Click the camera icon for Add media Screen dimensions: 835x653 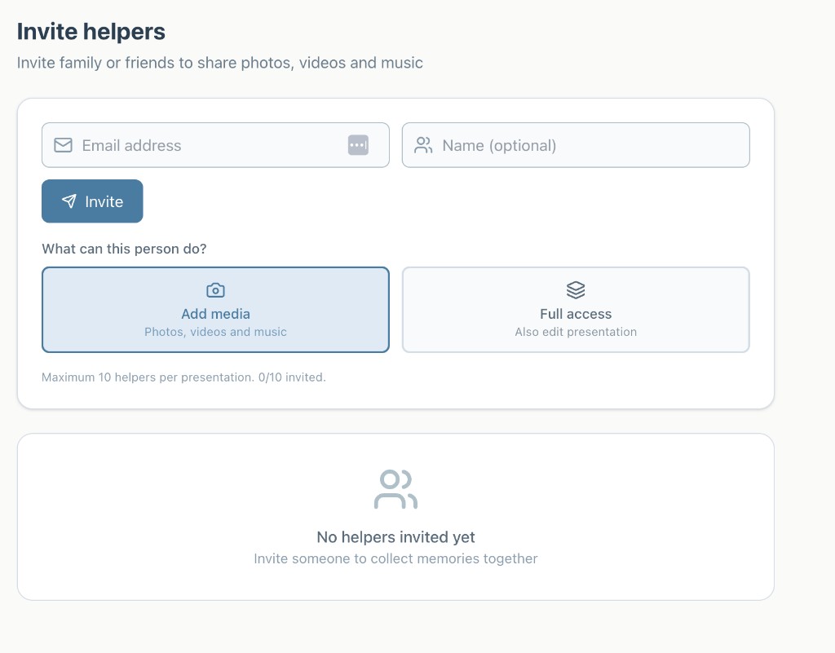point(215,290)
